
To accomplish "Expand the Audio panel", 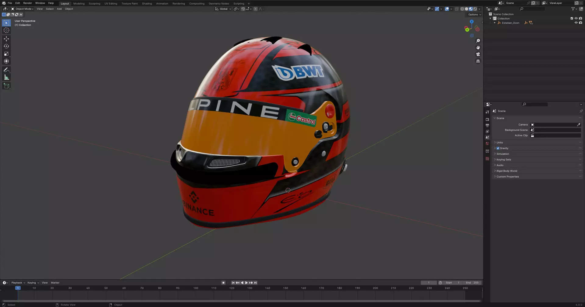I will coord(537,165).
